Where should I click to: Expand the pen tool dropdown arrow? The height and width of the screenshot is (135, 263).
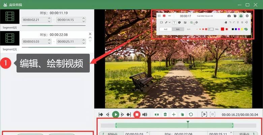pyautogui.click(x=170, y=22)
